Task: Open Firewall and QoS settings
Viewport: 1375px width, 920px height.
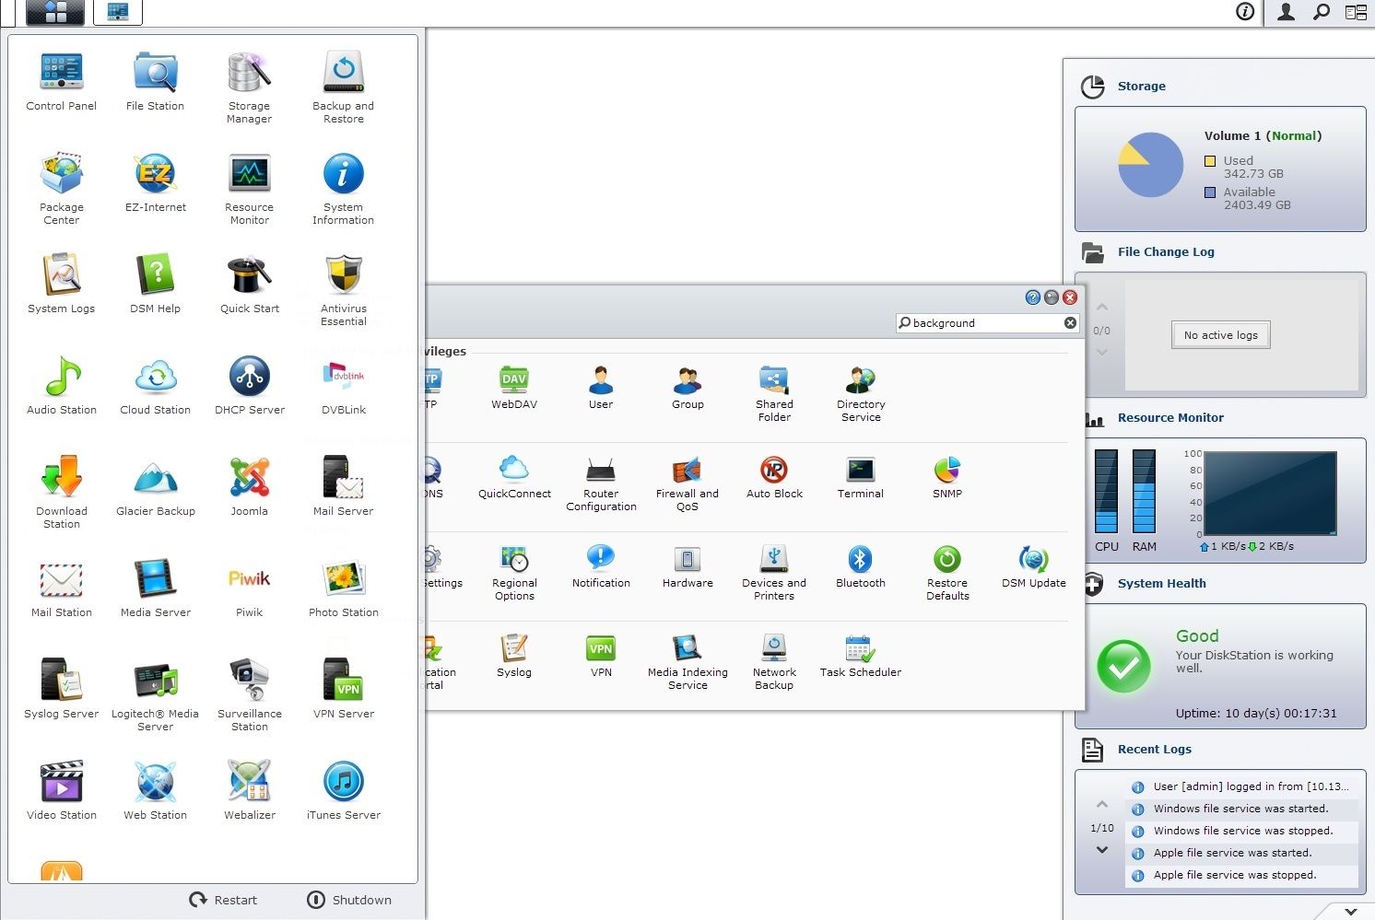Action: pyautogui.click(x=687, y=483)
